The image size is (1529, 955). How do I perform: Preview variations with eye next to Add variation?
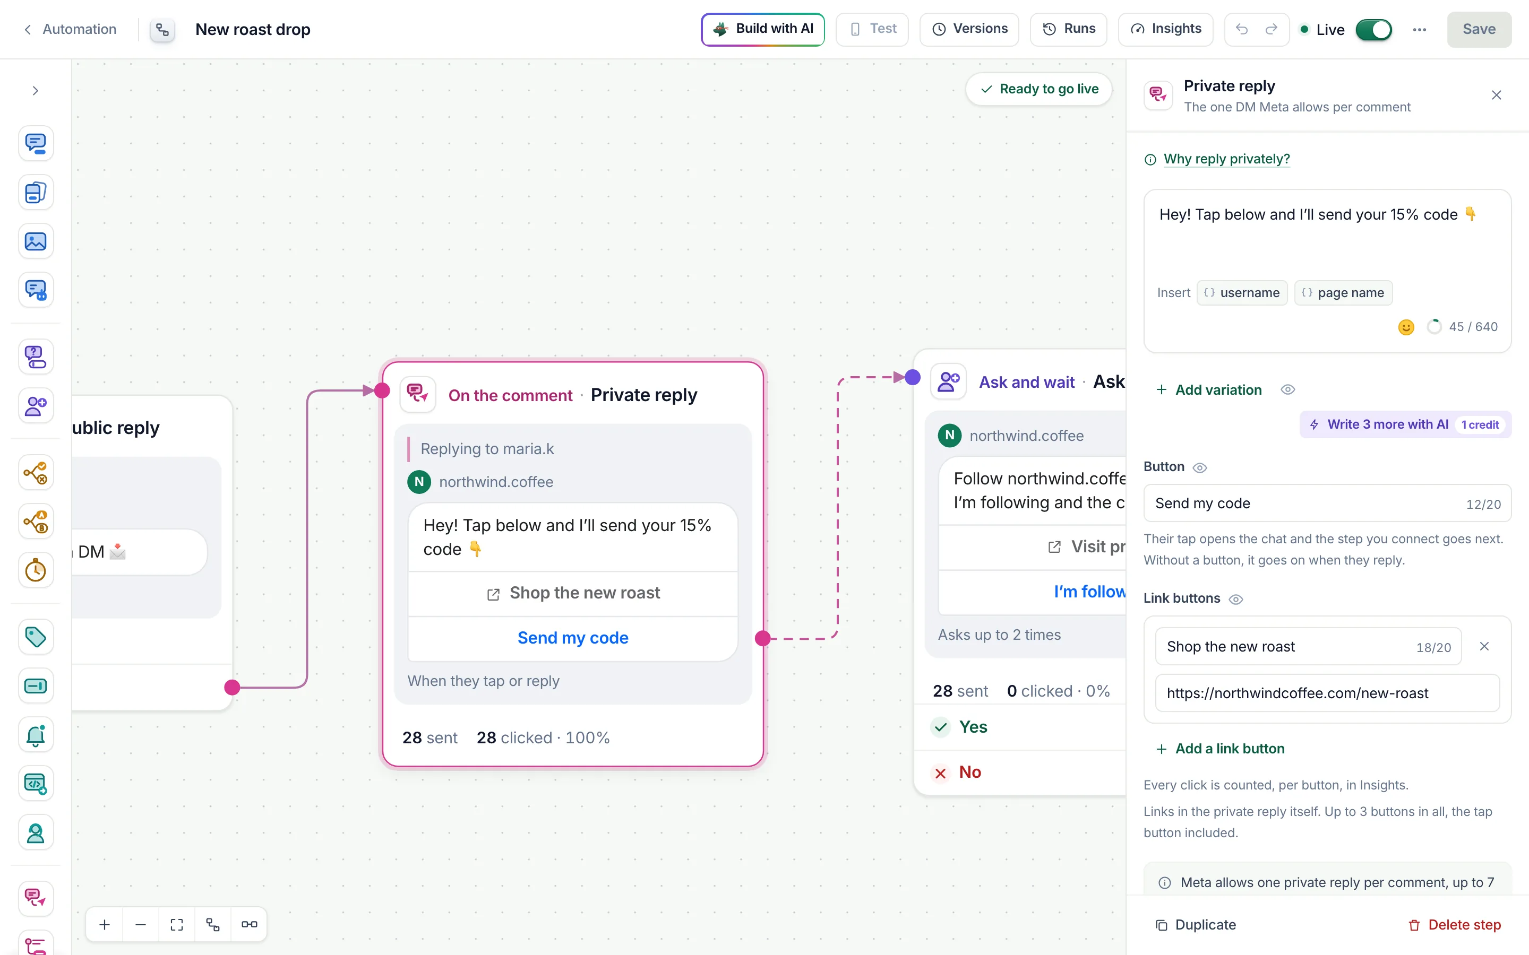pyautogui.click(x=1287, y=390)
